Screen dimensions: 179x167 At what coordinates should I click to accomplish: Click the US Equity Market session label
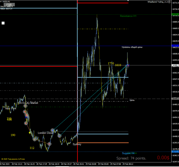pos(28,103)
